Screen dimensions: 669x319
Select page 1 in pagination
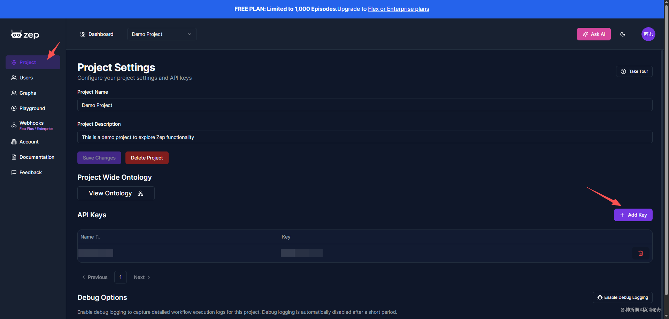pyautogui.click(x=121, y=277)
